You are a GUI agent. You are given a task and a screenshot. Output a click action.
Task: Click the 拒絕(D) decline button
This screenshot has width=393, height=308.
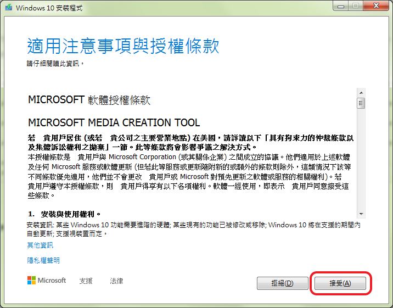283,283
